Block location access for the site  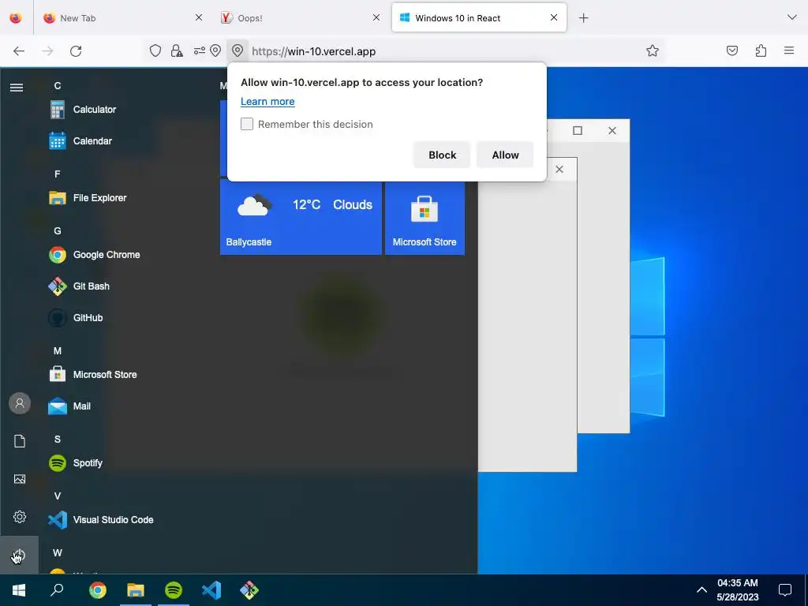coord(442,155)
